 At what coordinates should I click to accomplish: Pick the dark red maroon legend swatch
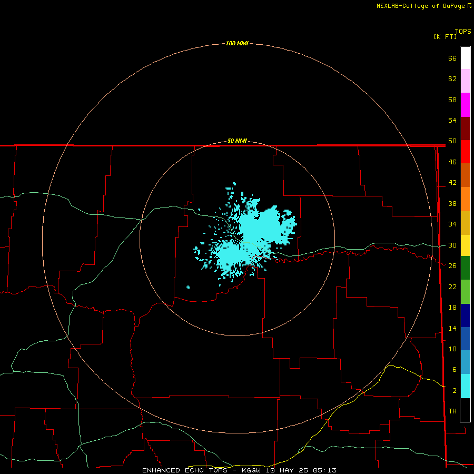point(465,128)
